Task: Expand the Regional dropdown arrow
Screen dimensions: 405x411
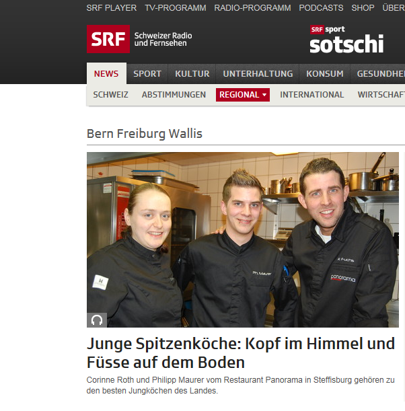Action: 264,95
